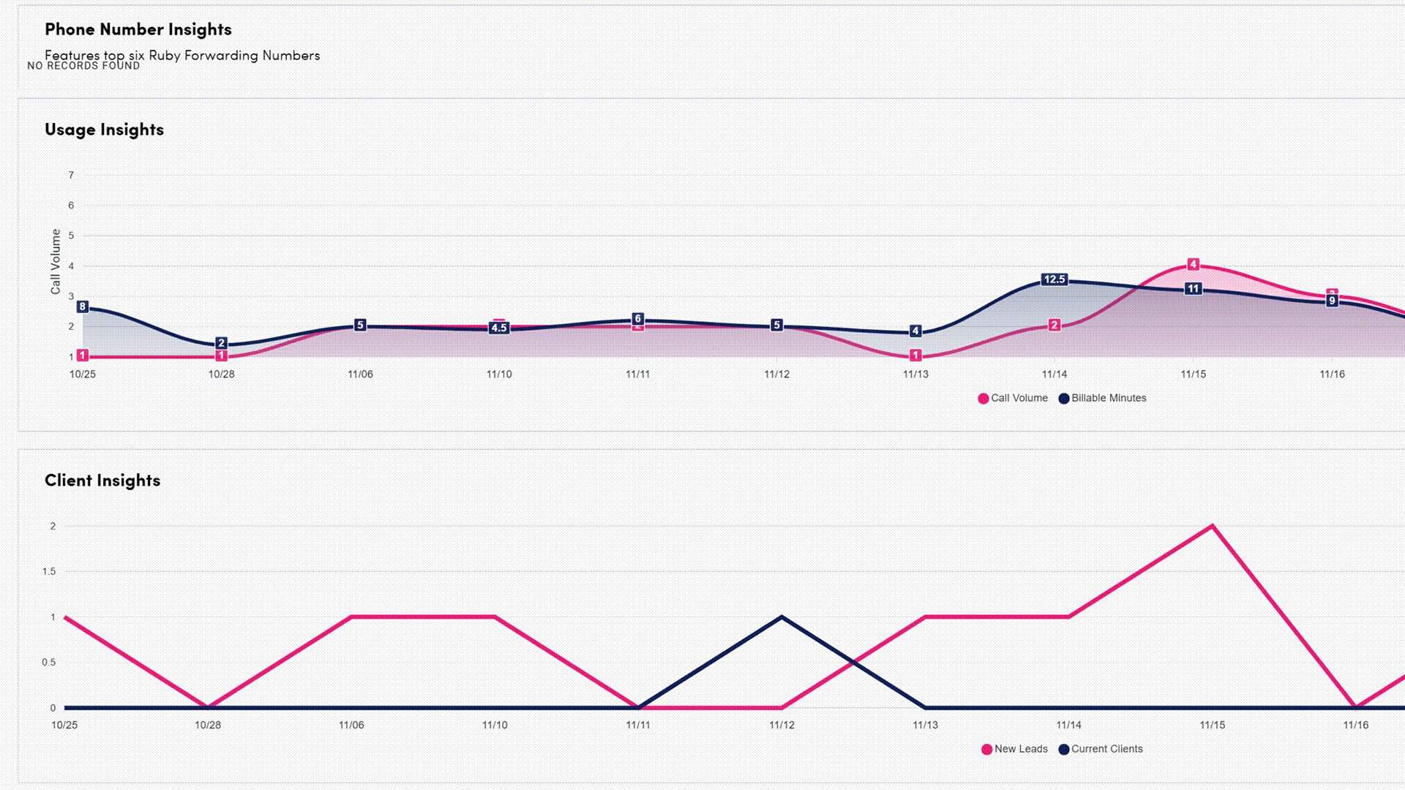Select the 8 billable minutes marker on 10/25
Image resolution: width=1405 pixels, height=790 pixels.
point(83,307)
